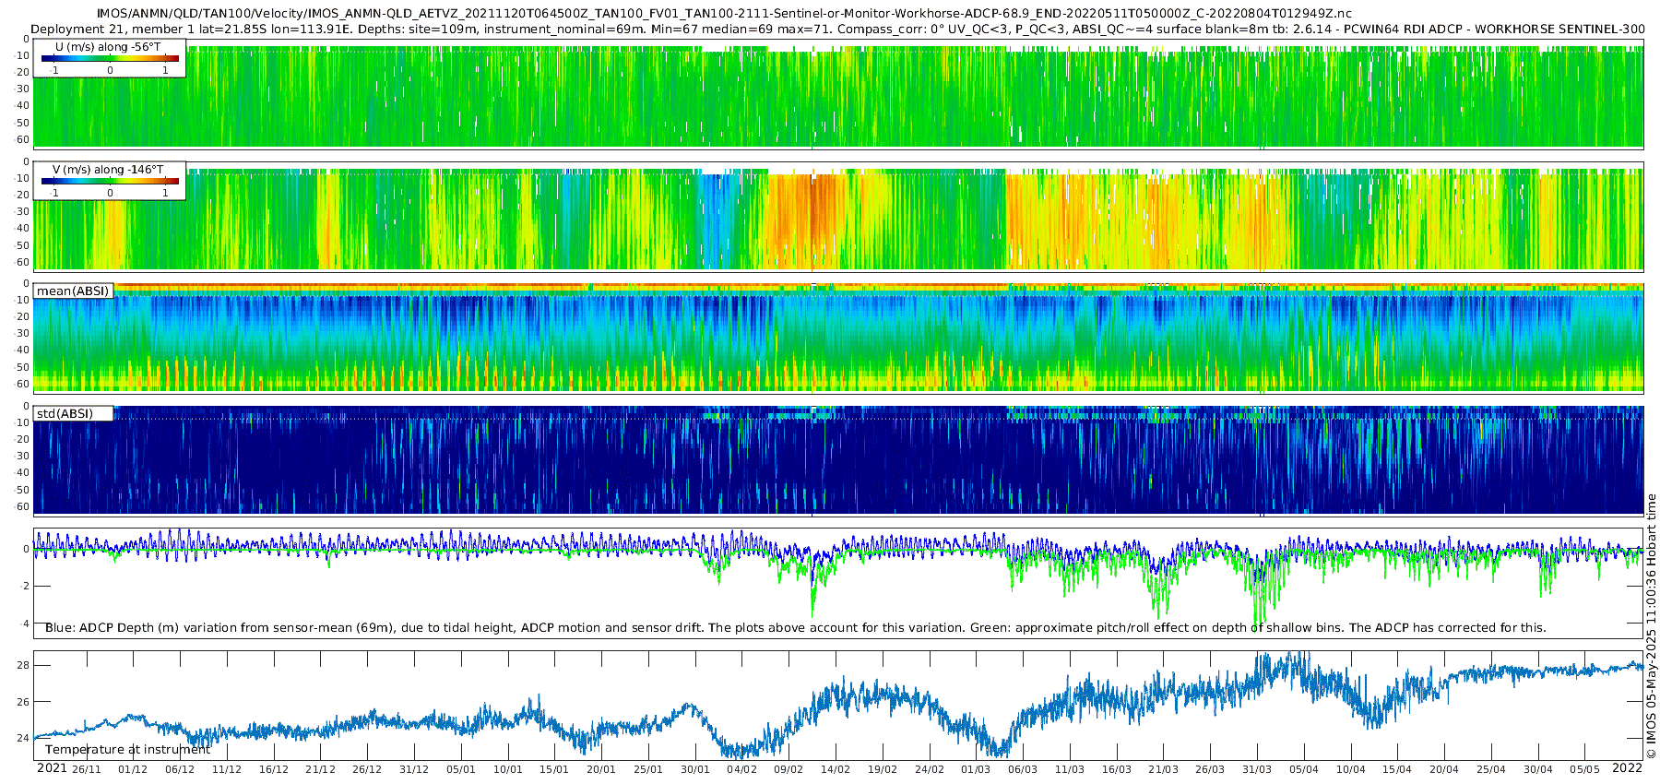The height and width of the screenshot is (784, 1660).
Task: Click the 28 tick on temperature axis
Action: 23,666
